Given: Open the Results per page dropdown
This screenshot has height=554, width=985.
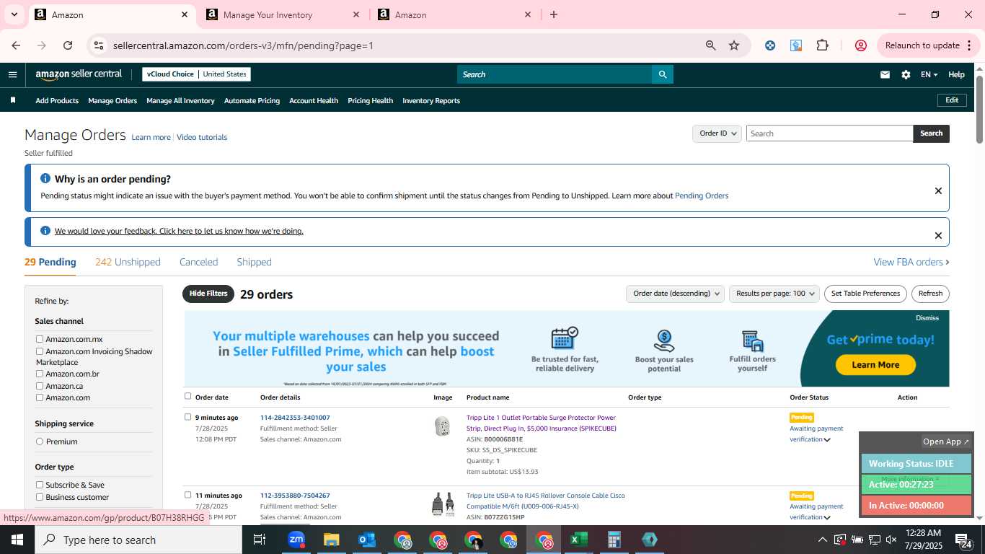Looking at the screenshot, I should click(774, 294).
